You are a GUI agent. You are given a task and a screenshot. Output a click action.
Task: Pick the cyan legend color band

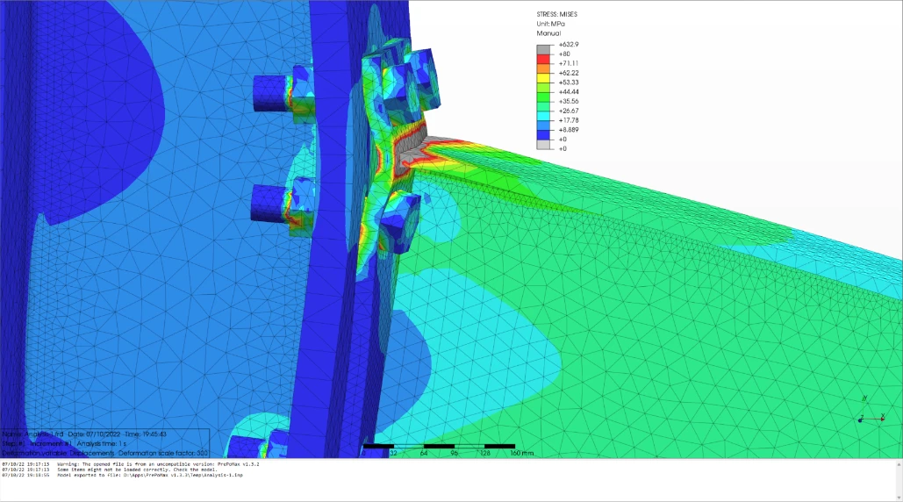(544, 115)
